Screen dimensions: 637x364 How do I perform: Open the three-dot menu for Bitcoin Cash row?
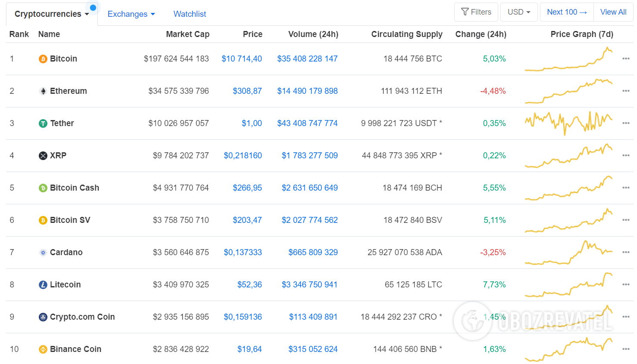click(626, 188)
